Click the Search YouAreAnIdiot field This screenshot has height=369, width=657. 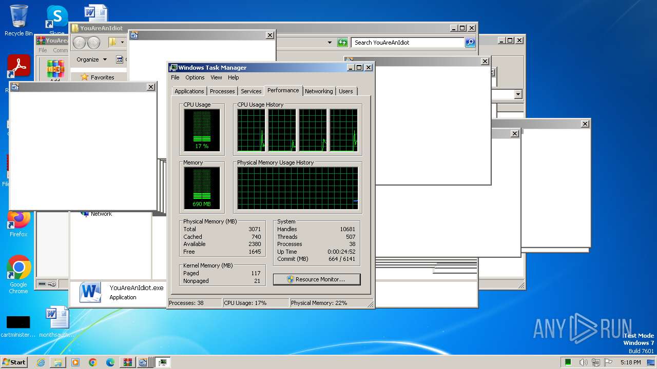(x=408, y=43)
